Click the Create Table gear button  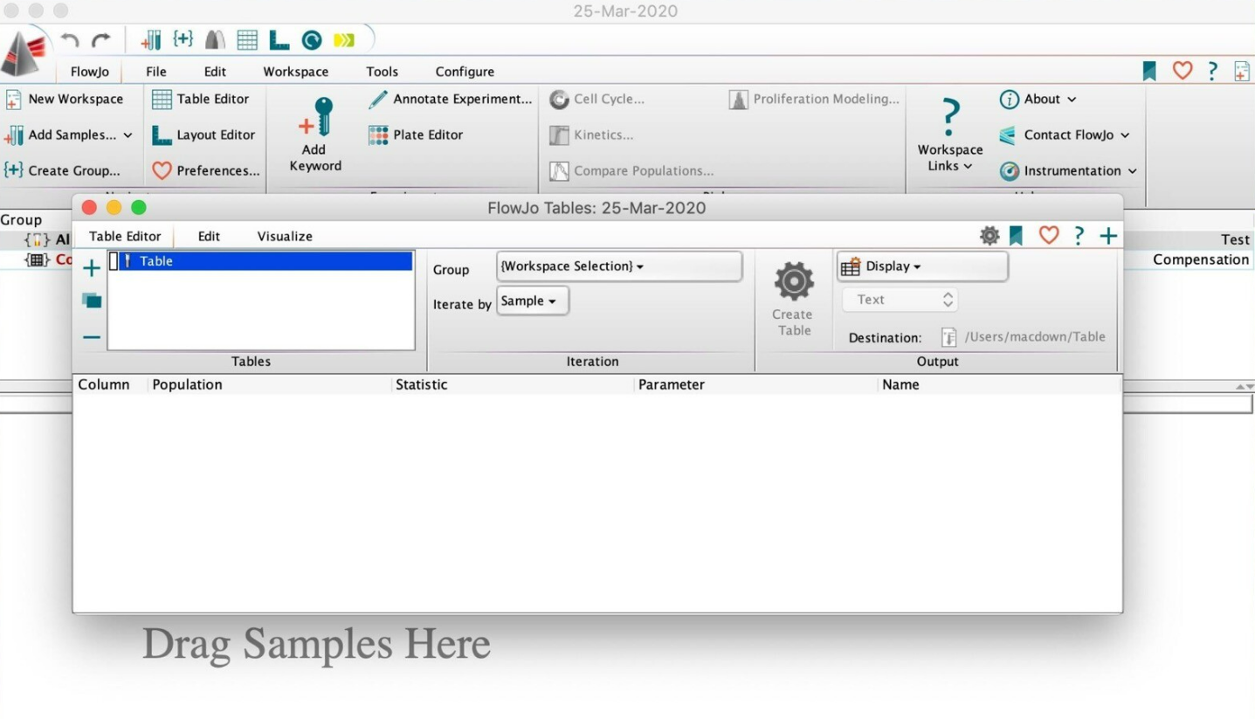click(x=793, y=297)
